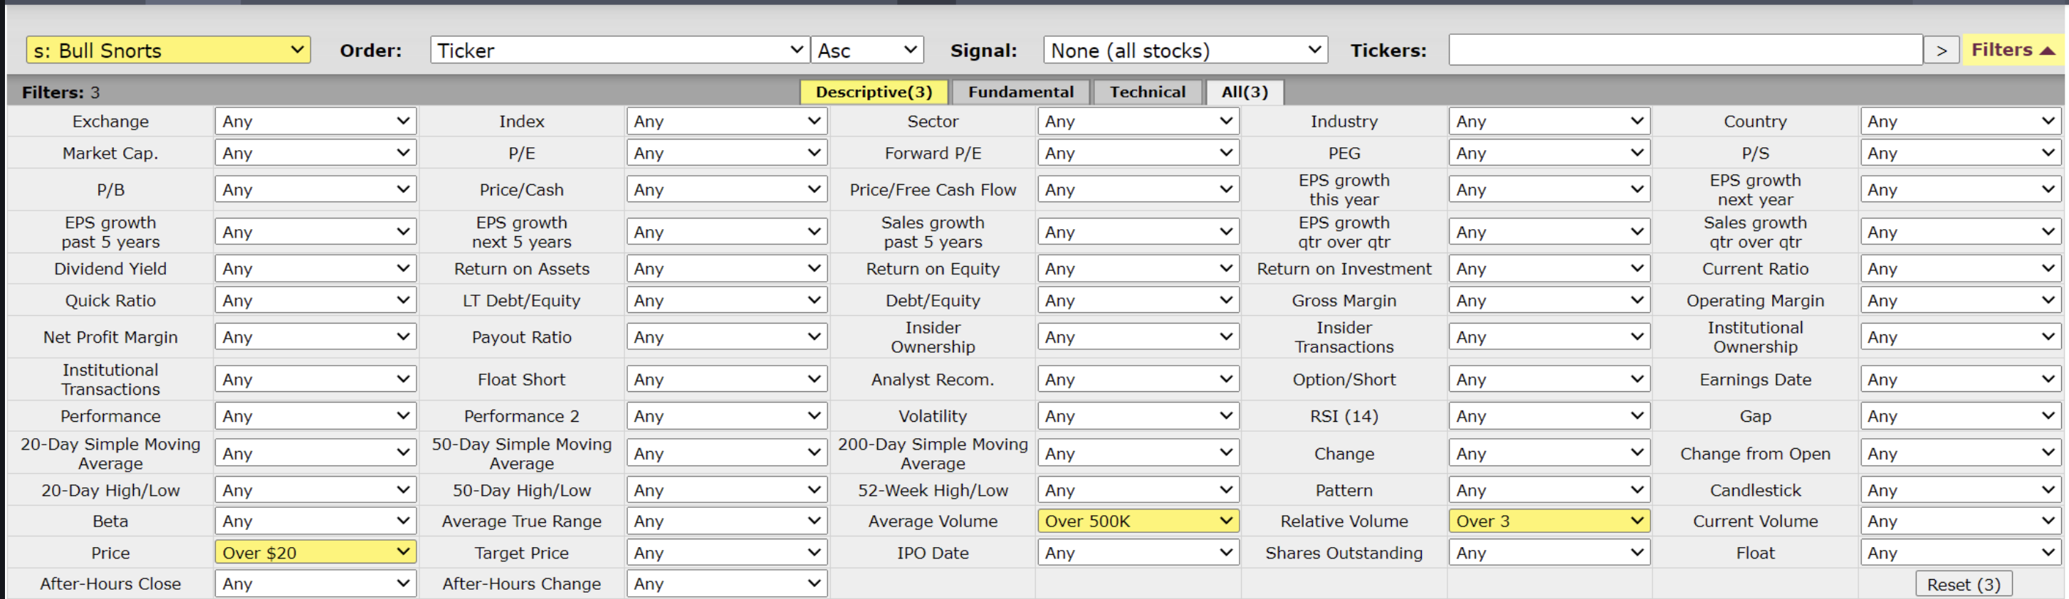Collapse the Filters panel toggle

coord(2013,50)
